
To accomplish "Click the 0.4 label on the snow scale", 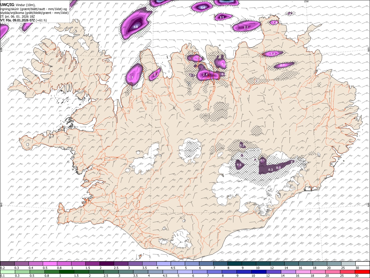I will coord(31,268).
